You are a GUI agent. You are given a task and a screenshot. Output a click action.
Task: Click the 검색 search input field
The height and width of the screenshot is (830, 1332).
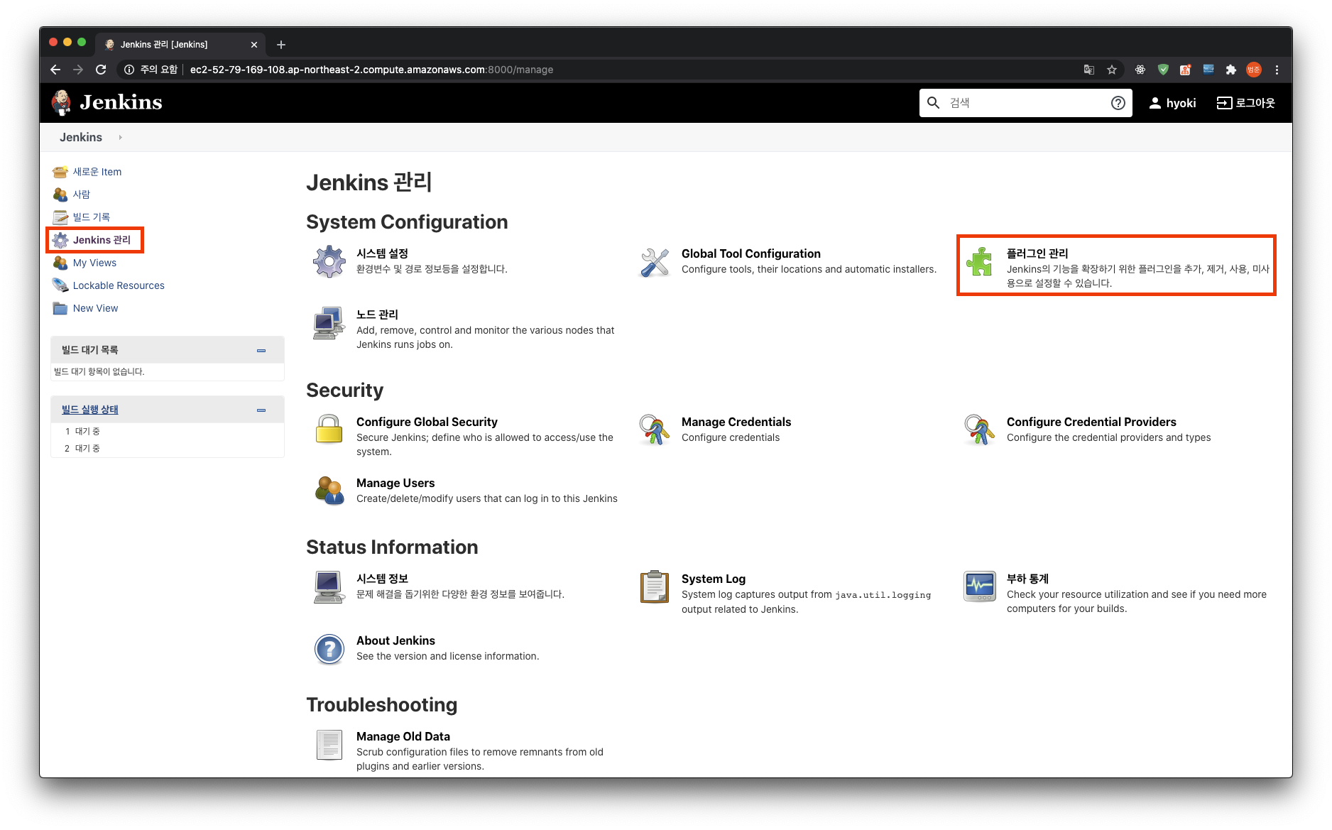(1026, 103)
